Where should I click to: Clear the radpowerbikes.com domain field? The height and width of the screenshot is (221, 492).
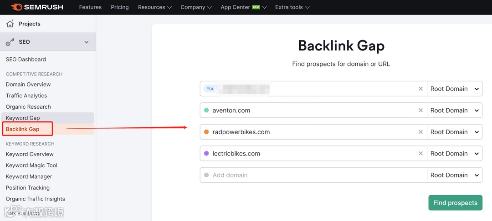pyautogui.click(x=420, y=132)
